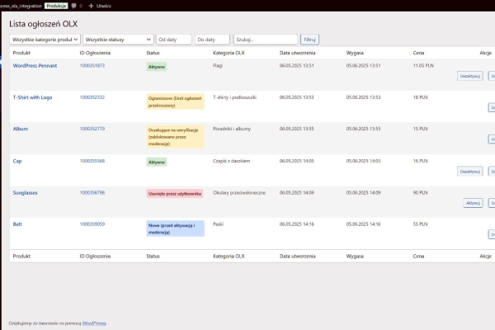Click the Do daty date field
The height and width of the screenshot is (330, 495).
212,40
